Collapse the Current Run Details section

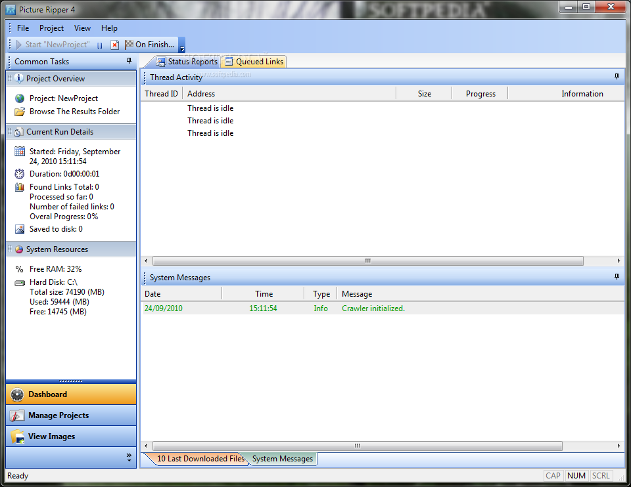pyautogui.click(x=71, y=132)
